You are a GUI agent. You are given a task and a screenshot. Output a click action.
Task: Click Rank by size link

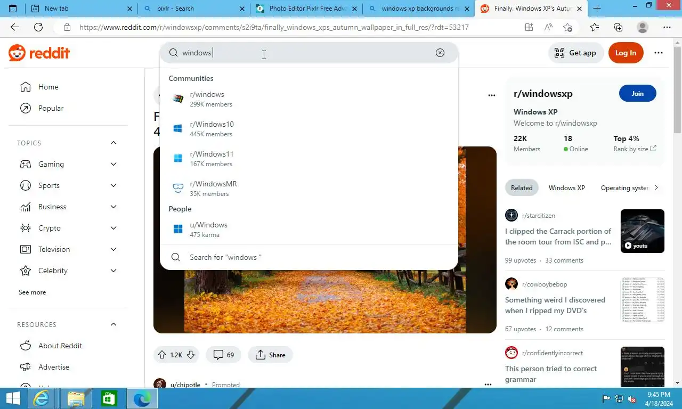(x=635, y=149)
